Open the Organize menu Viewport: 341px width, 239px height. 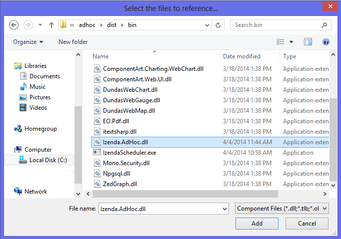point(28,42)
